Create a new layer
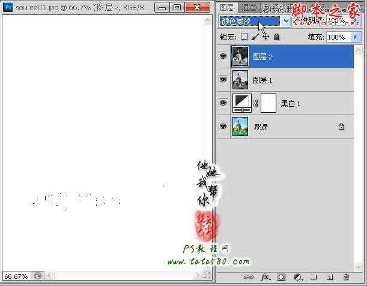Image resolution: width=367 pixels, height=286 pixels. point(330,277)
